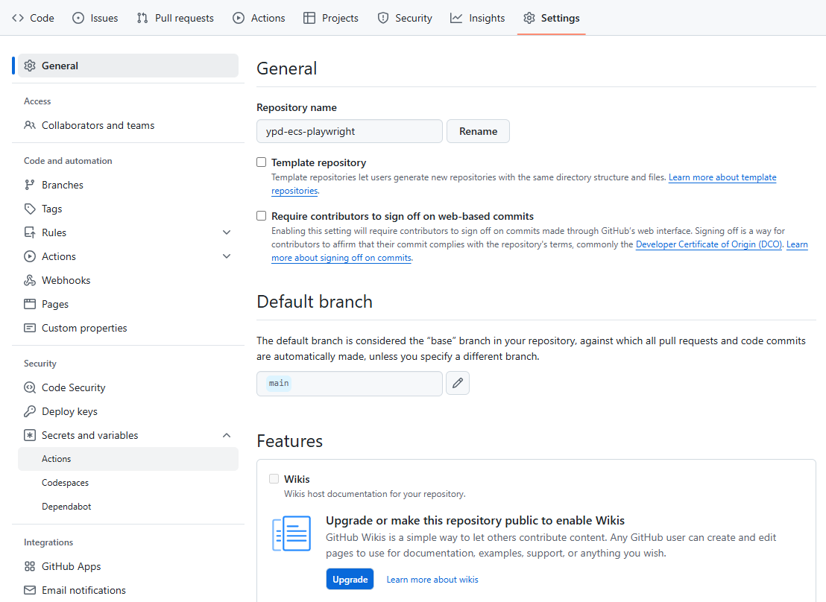Open Collaborators and teams settings
The width and height of the screenshot is (826, 602).
pos(128,125)
